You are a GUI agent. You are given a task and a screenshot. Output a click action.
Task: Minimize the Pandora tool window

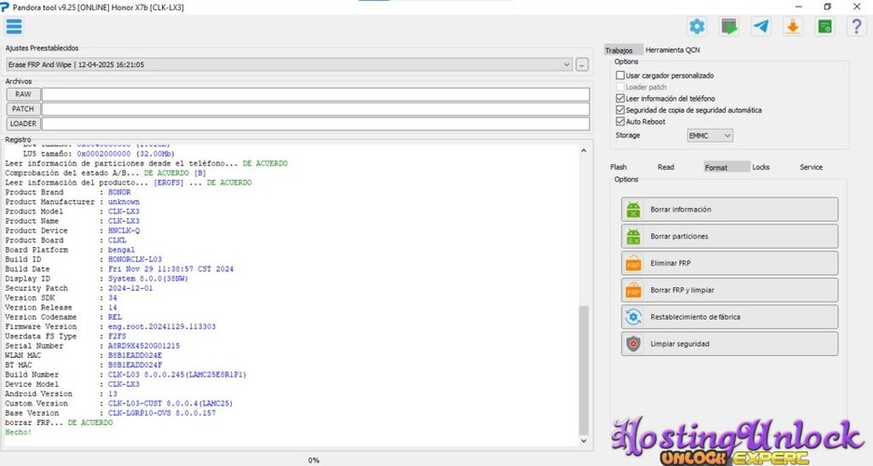point(799,7)
